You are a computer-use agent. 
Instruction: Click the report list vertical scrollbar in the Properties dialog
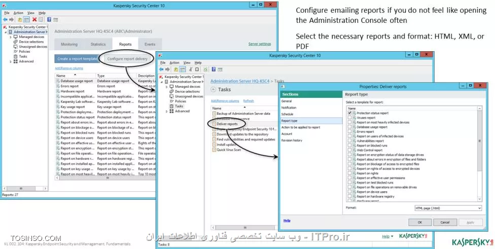coord(480,141)
